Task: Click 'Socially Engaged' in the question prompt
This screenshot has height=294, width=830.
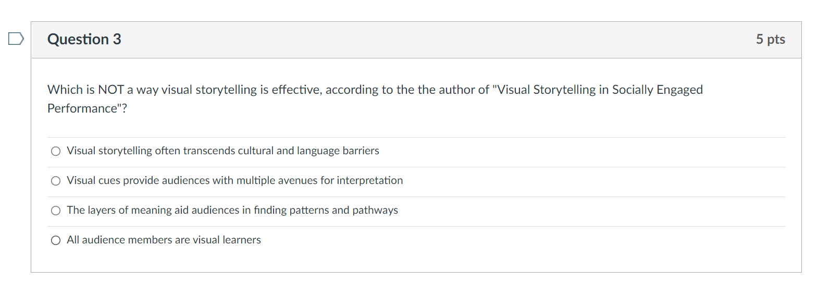Action: click(657, 90)
